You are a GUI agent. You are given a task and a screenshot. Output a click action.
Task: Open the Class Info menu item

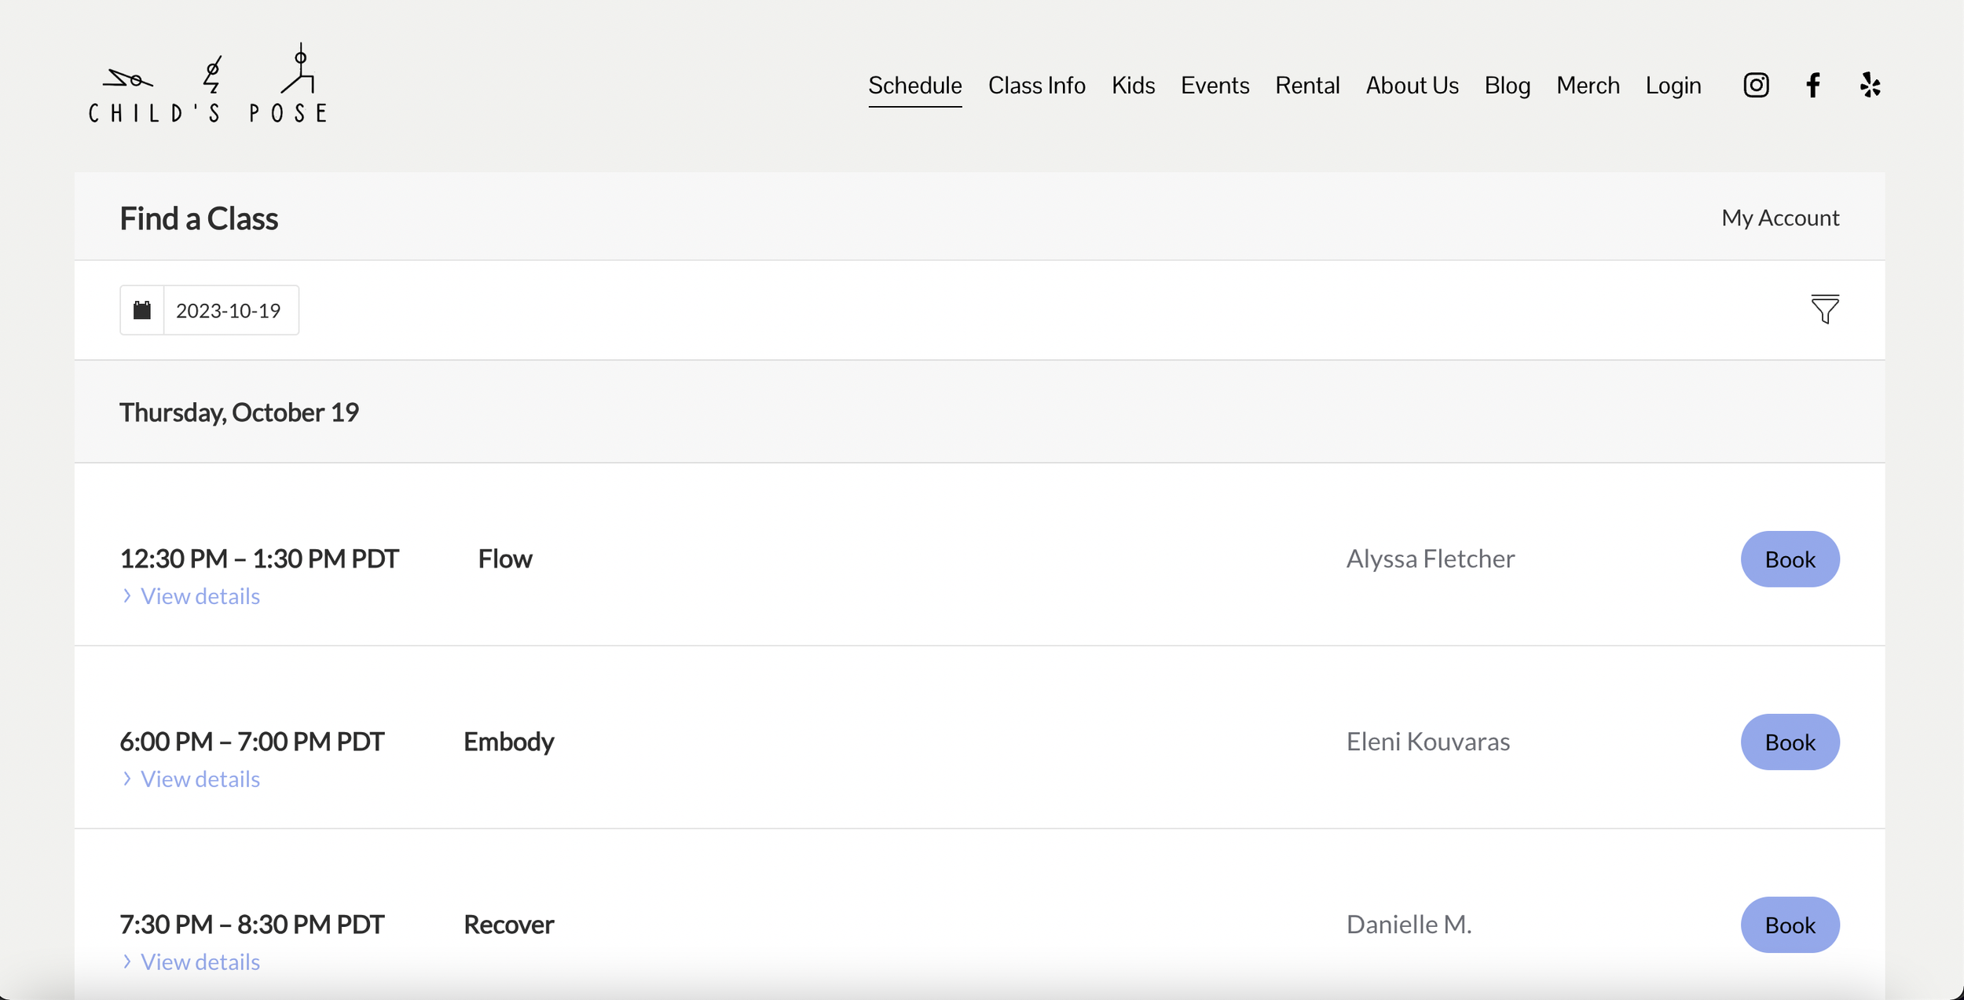pyautogui.click(x=1036, y=85)
